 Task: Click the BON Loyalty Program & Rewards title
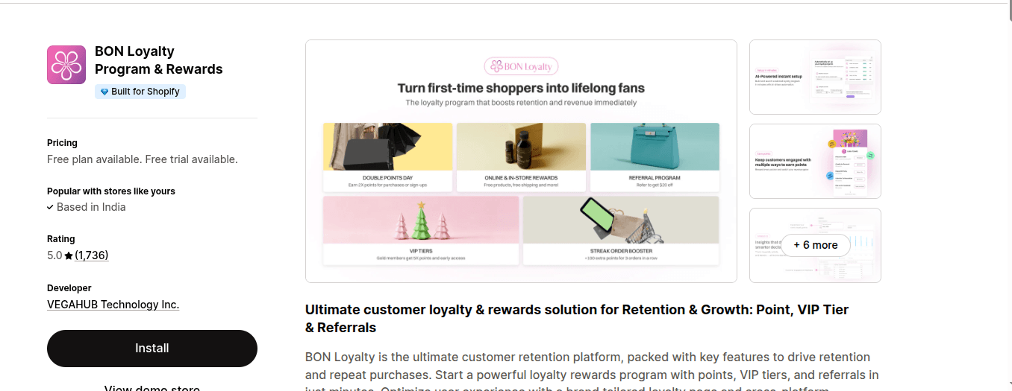[x=158, y=60]
